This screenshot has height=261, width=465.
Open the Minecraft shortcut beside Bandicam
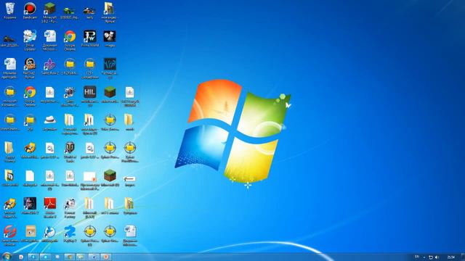(x=49, y=9)
